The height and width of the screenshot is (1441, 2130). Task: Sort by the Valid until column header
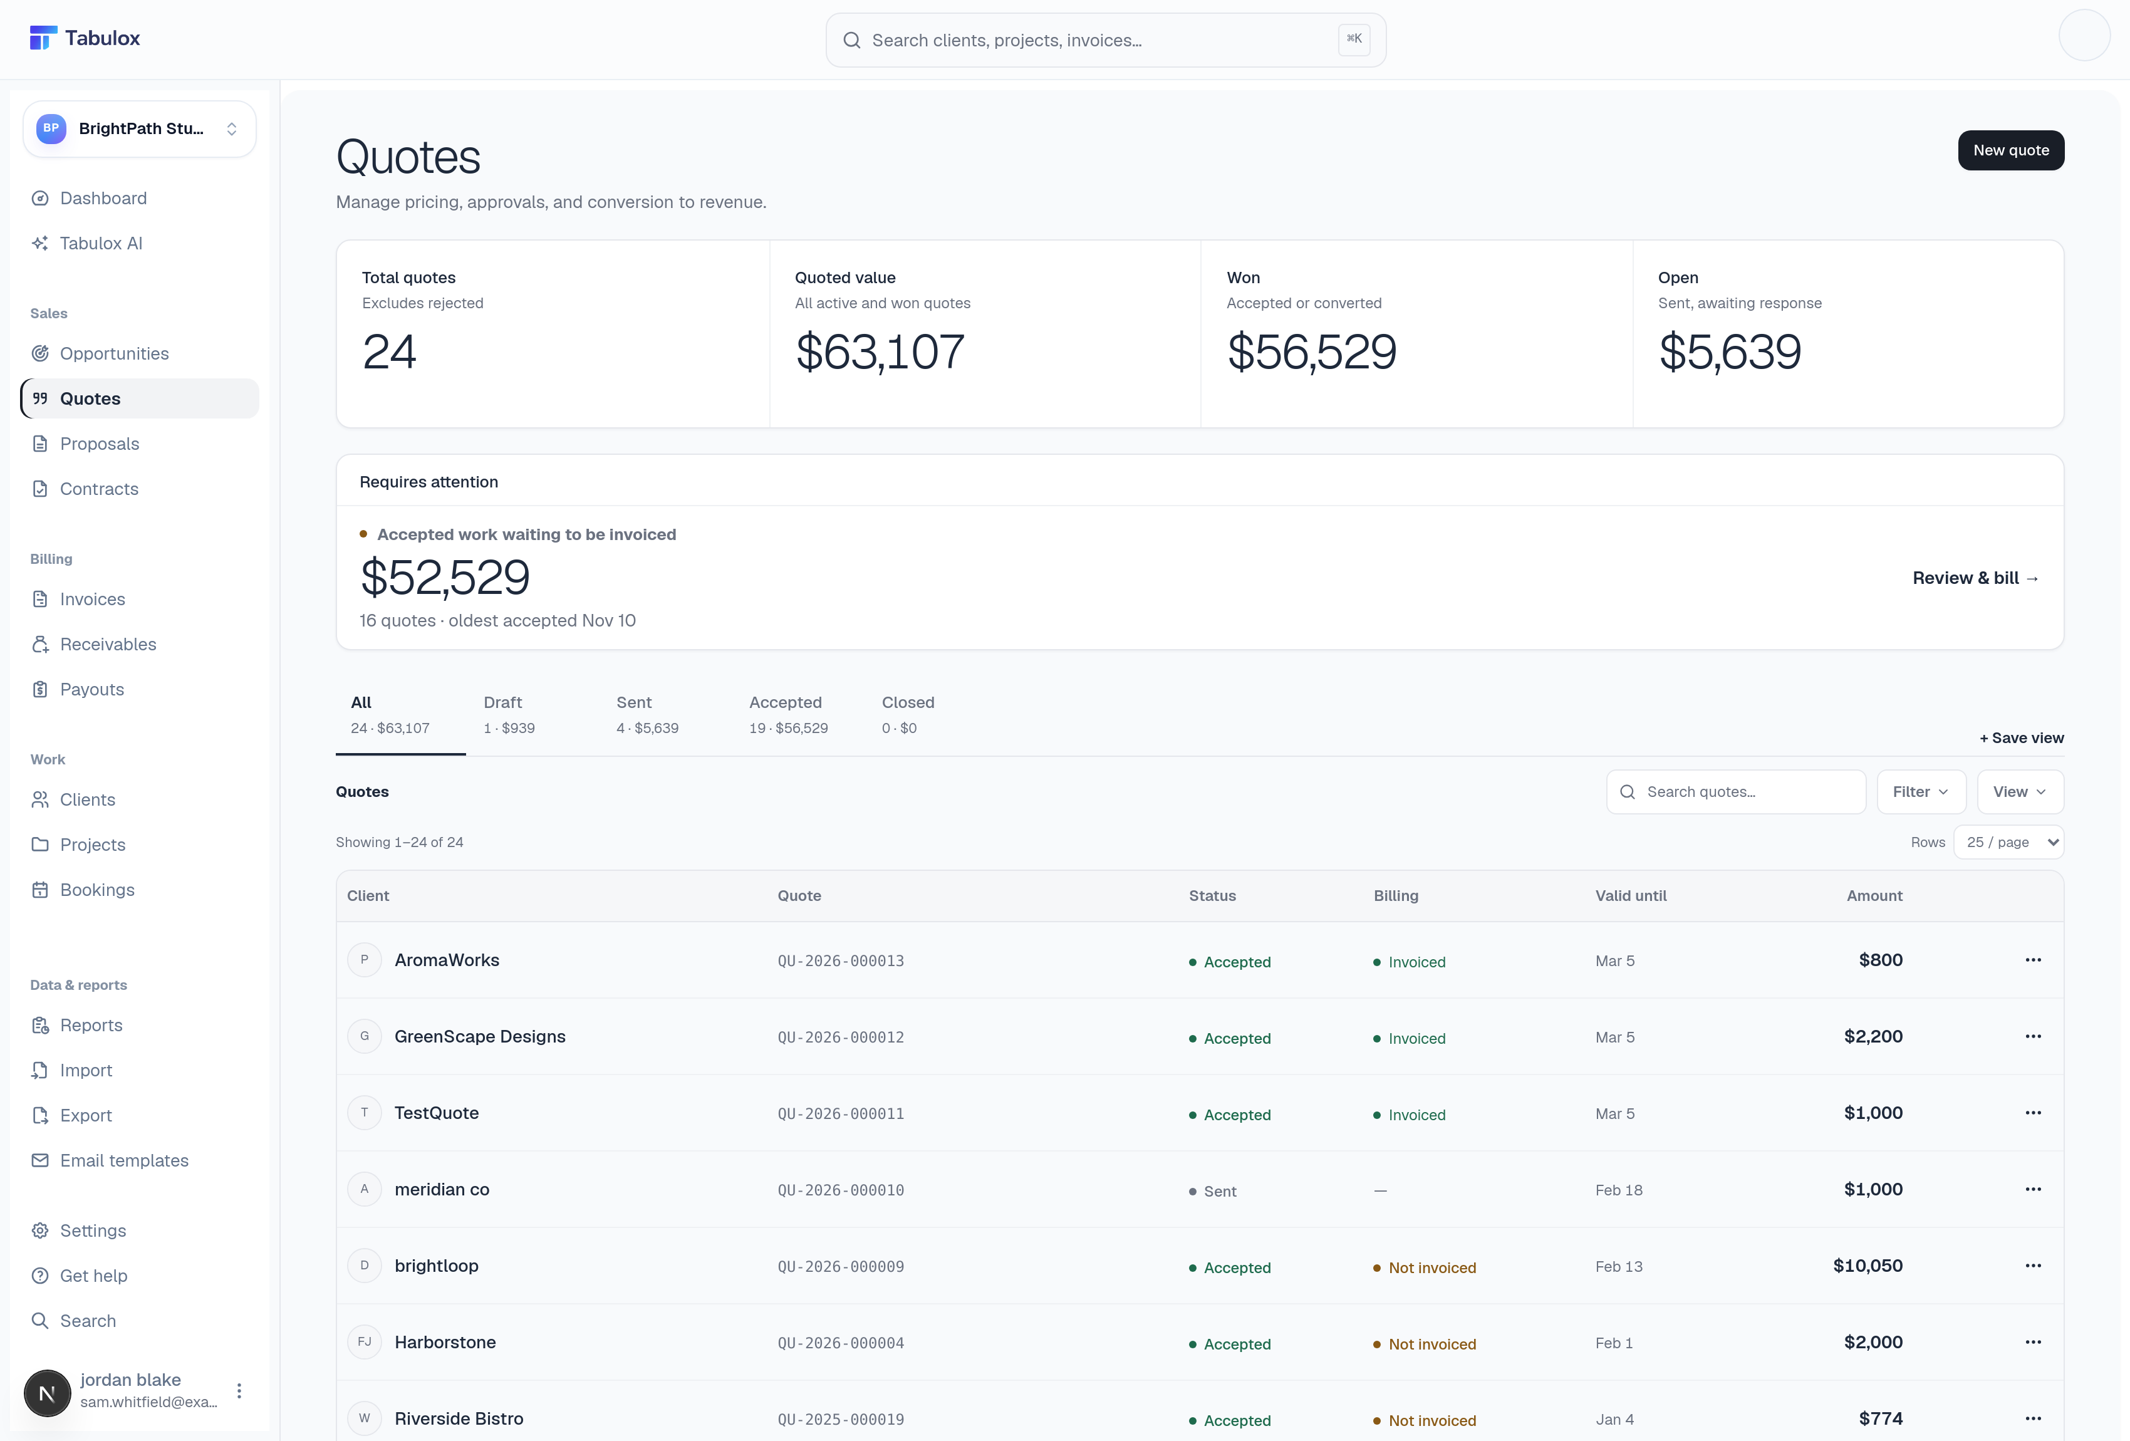[x=1631, y=895]
